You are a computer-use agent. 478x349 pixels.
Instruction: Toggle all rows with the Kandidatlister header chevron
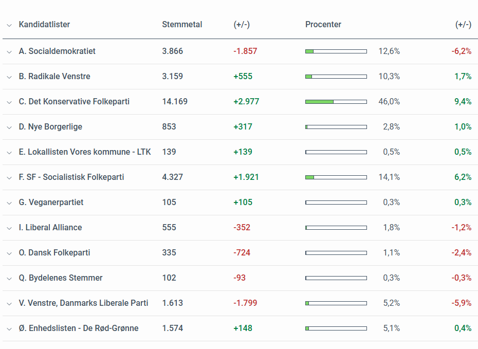pyautogui.click(x=9, y=25)
